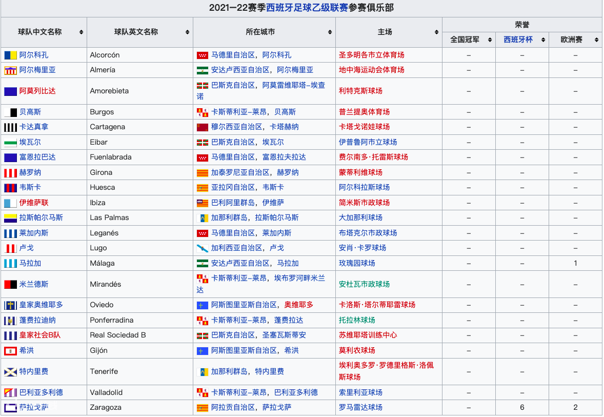This screenshot has width=604, height=417.
Task: Click the Murcia flag in Cartagena row
Action: pos(203,127)
